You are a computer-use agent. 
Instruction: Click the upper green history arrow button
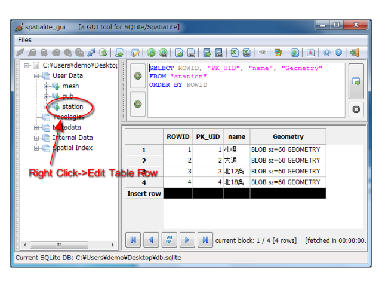point(138,76)
